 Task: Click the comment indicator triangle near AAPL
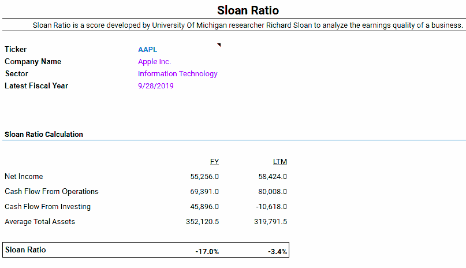coord(219,45)
